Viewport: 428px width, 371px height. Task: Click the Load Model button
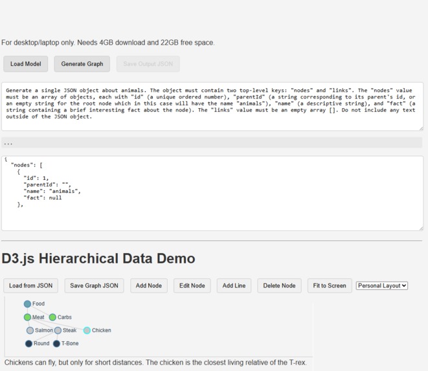(26, 64)
